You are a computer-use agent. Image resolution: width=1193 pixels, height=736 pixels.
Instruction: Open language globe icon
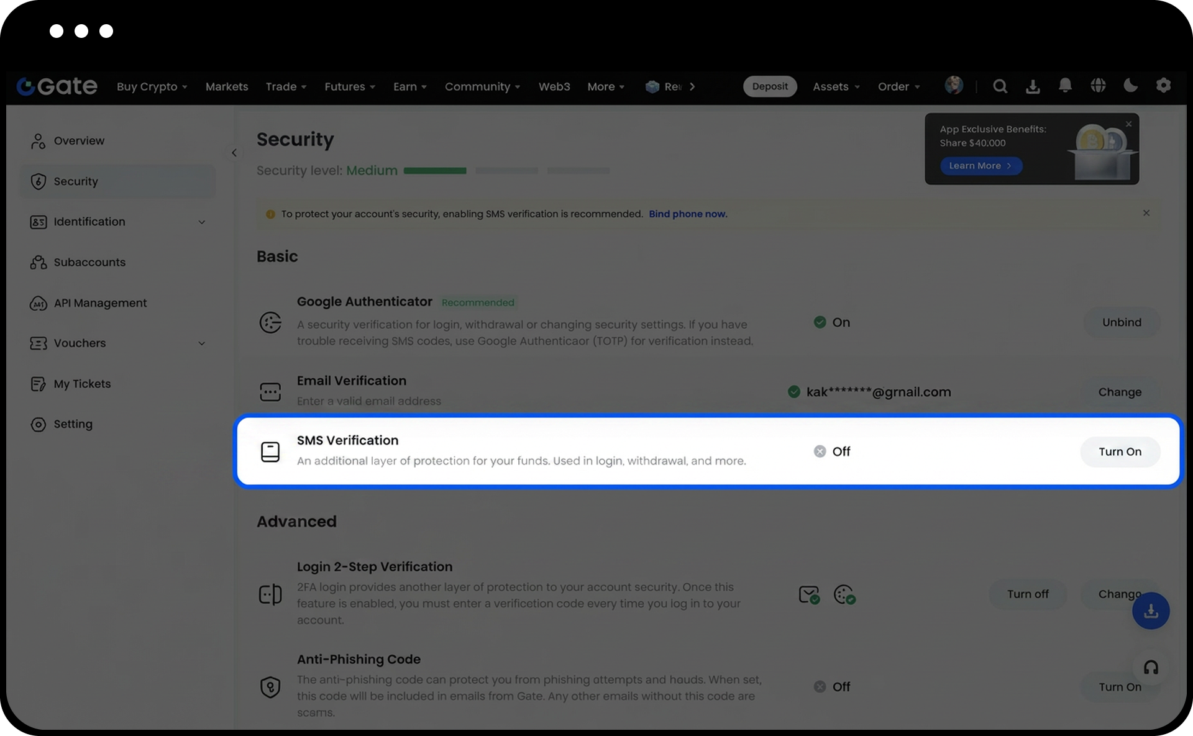pyautogui.click(x=1098, y=86)
